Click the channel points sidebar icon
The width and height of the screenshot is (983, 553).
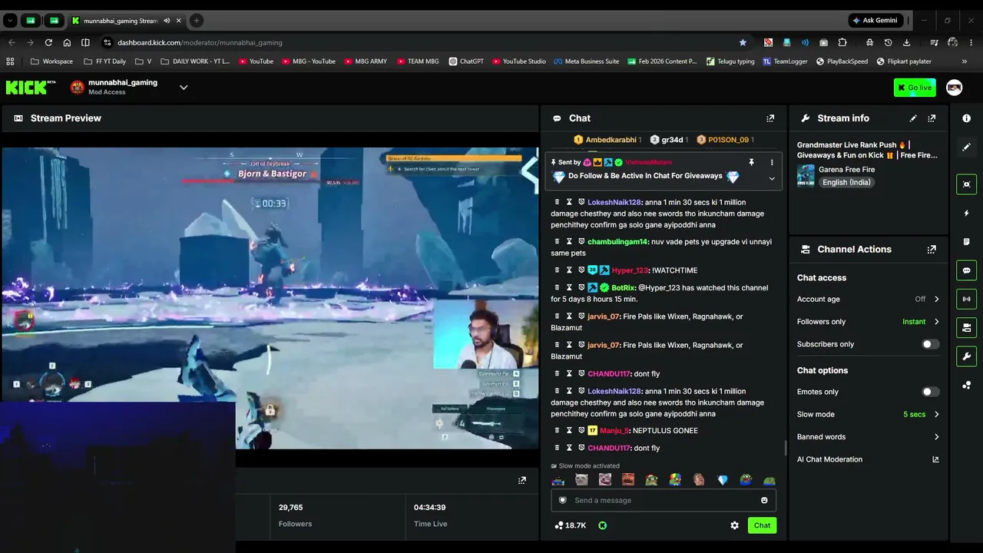click(x=966, y=385)
